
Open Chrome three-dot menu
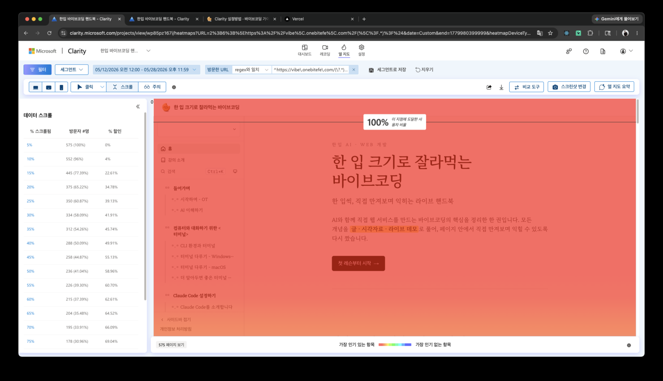[637, 33]
